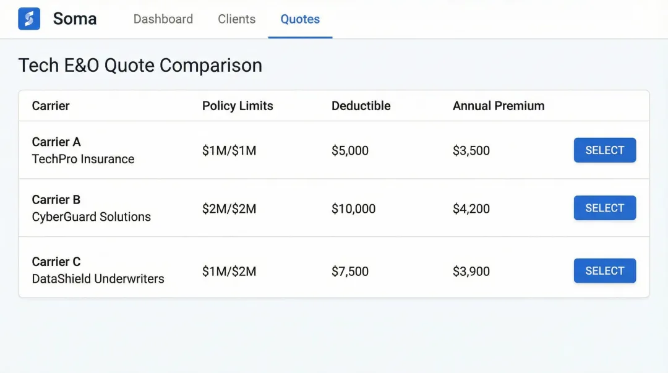Viewport: 668px width, 373px height.
Task: Select the Carrier B table row
Action: (334, 208)
